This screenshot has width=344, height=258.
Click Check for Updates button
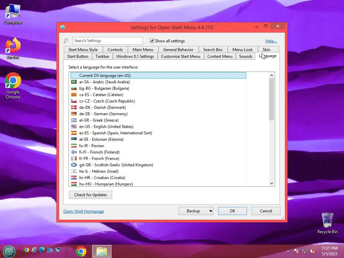[90, 195]
